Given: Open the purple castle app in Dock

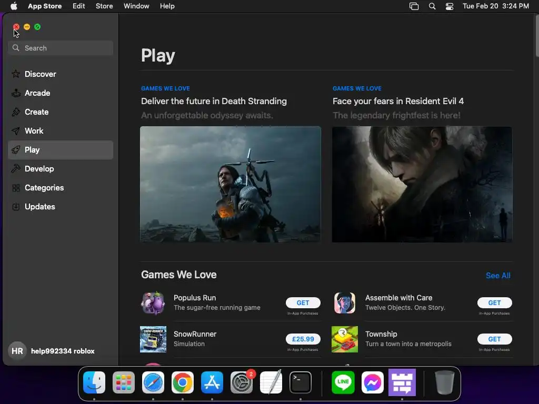Looking at the screenshot, I should click(402, 382).
